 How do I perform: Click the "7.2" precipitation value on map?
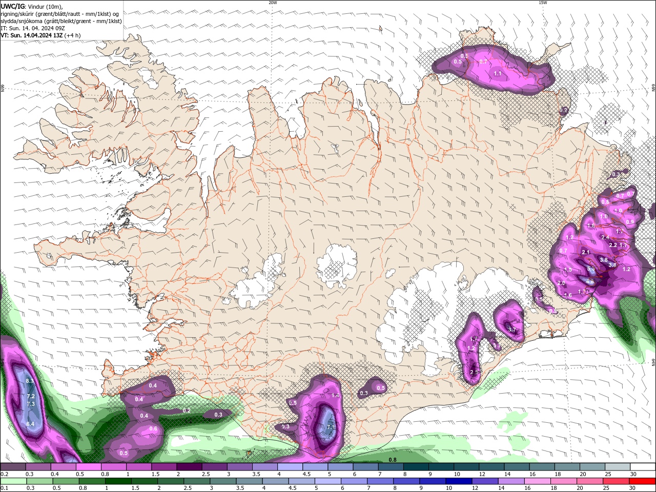[31, 396]
